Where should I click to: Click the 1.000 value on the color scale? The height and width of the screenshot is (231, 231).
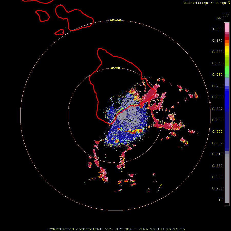click(217, 29)
